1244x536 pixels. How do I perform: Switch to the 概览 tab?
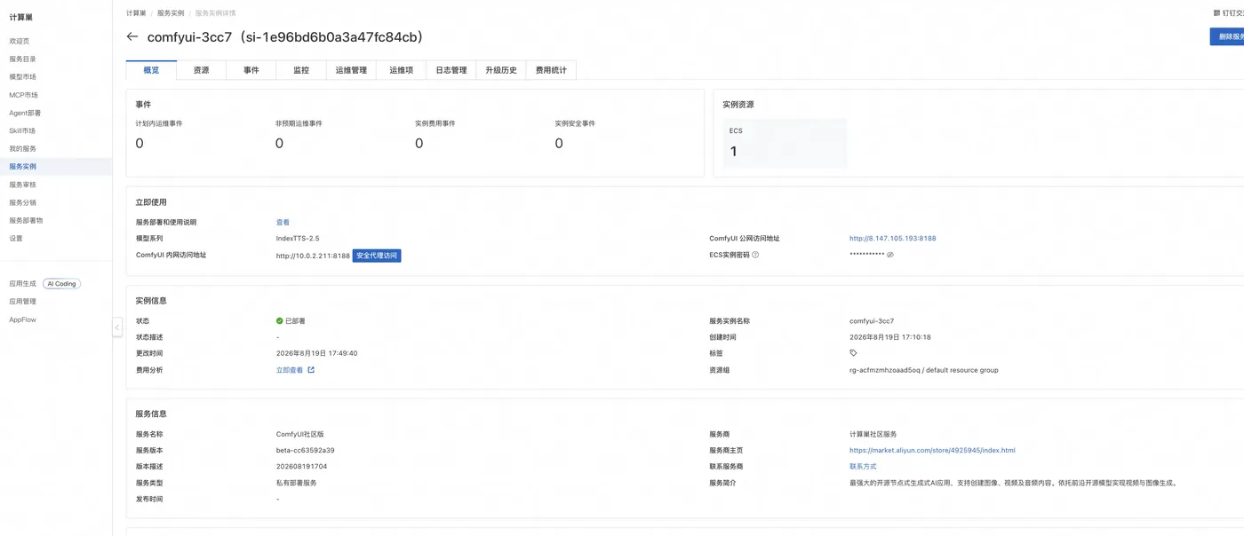click(x=151, y=70)
